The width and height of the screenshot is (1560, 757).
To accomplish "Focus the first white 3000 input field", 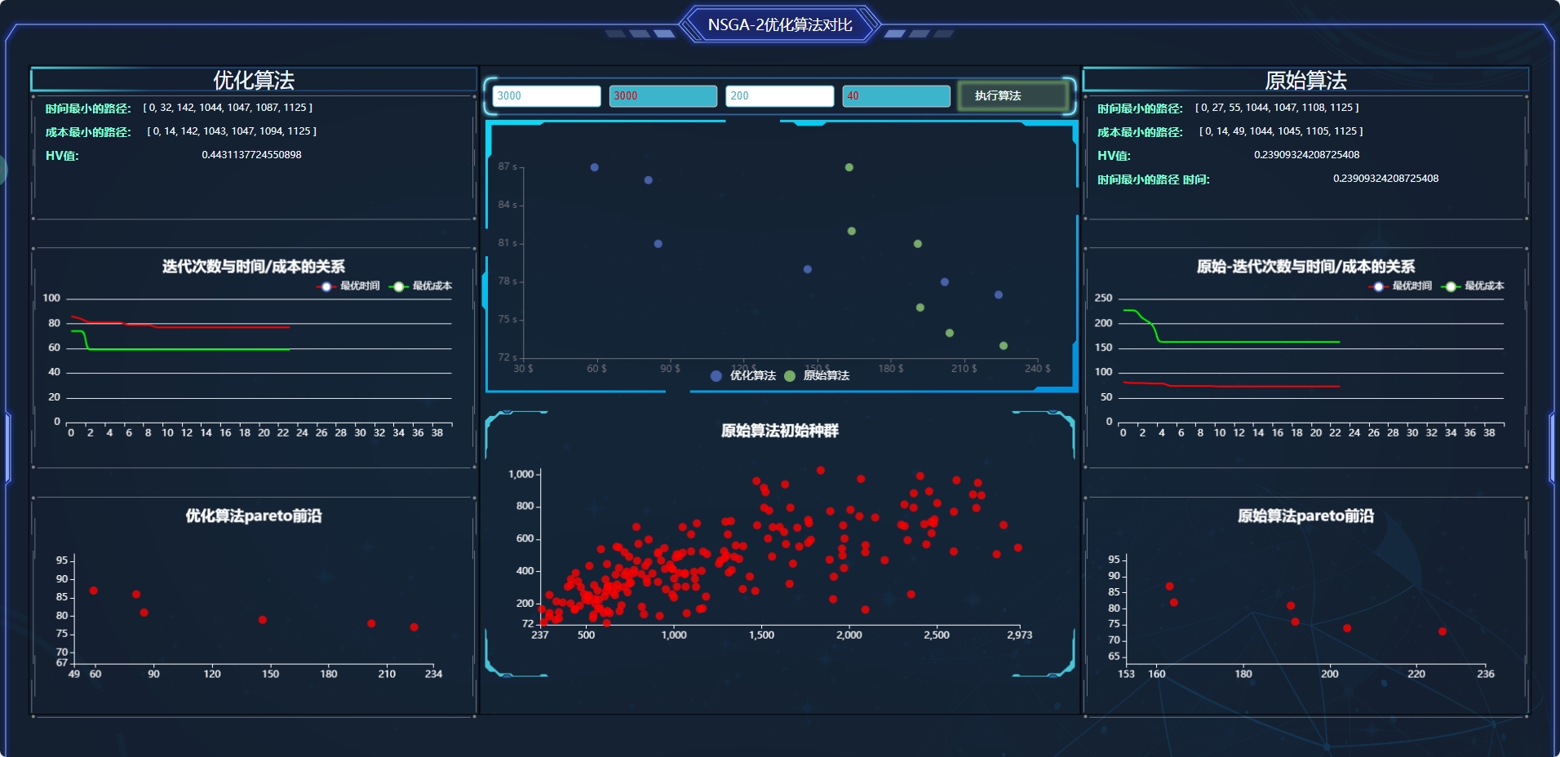I will [x=547, y=95].
